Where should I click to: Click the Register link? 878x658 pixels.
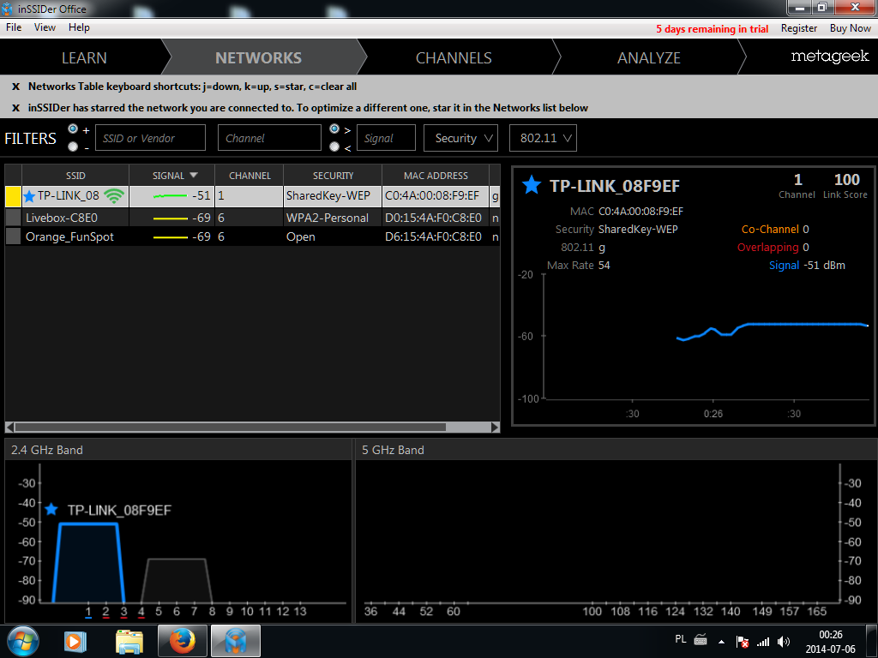pyautogui.click(x=798, y=28)
